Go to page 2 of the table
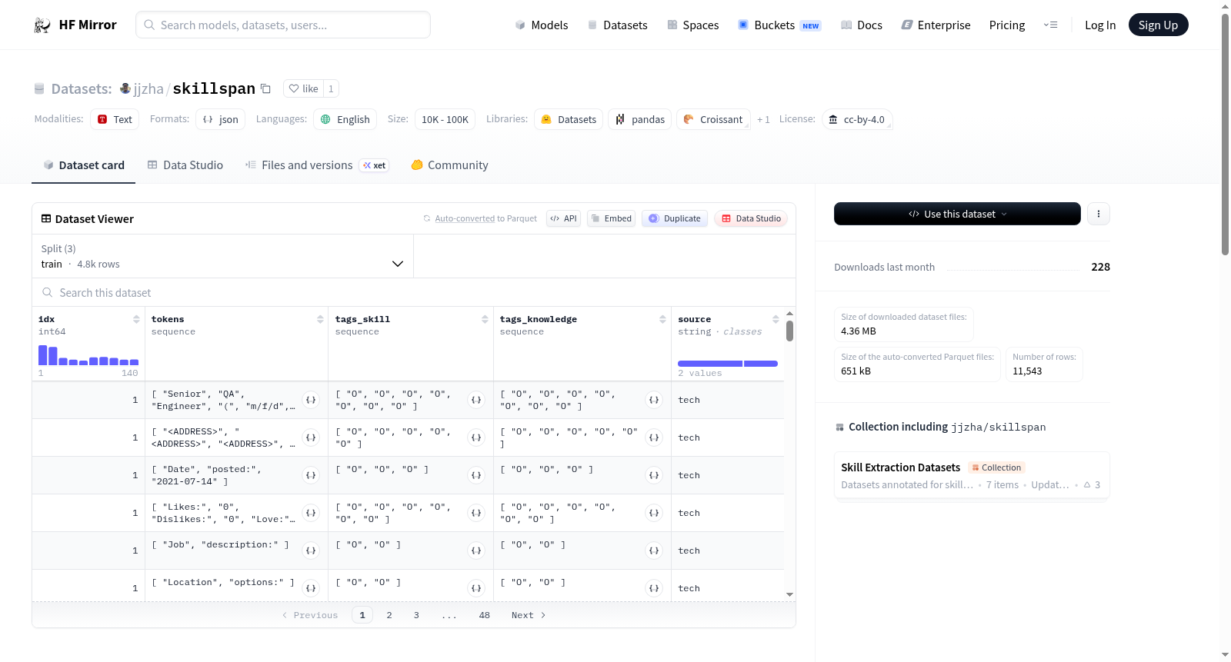Image resolution: width=1231 pixels, height=662 pixels. point(389,615)
